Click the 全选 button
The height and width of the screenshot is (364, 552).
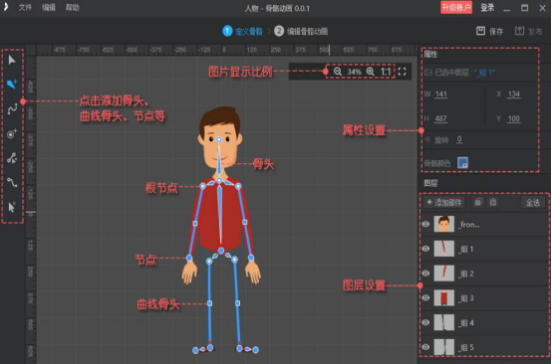pyautogui.click(x=533, y=202)
